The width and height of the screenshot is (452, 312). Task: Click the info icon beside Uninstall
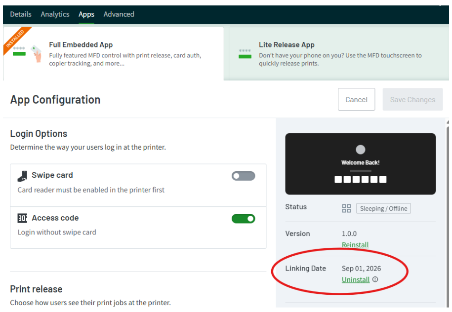[375, 279]
